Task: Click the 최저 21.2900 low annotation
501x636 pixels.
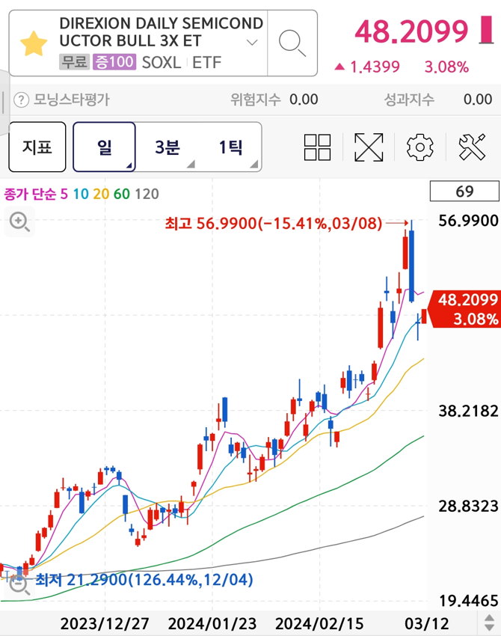Action: click(144, 580)
